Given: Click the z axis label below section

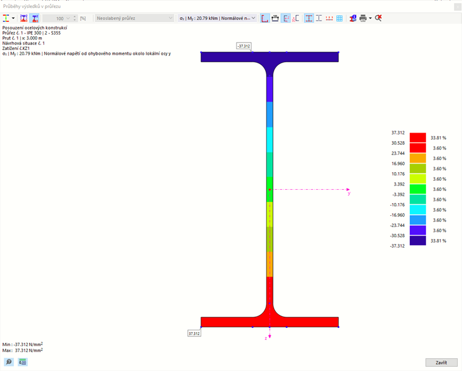Looking at the screenshot, I should 266,338.
